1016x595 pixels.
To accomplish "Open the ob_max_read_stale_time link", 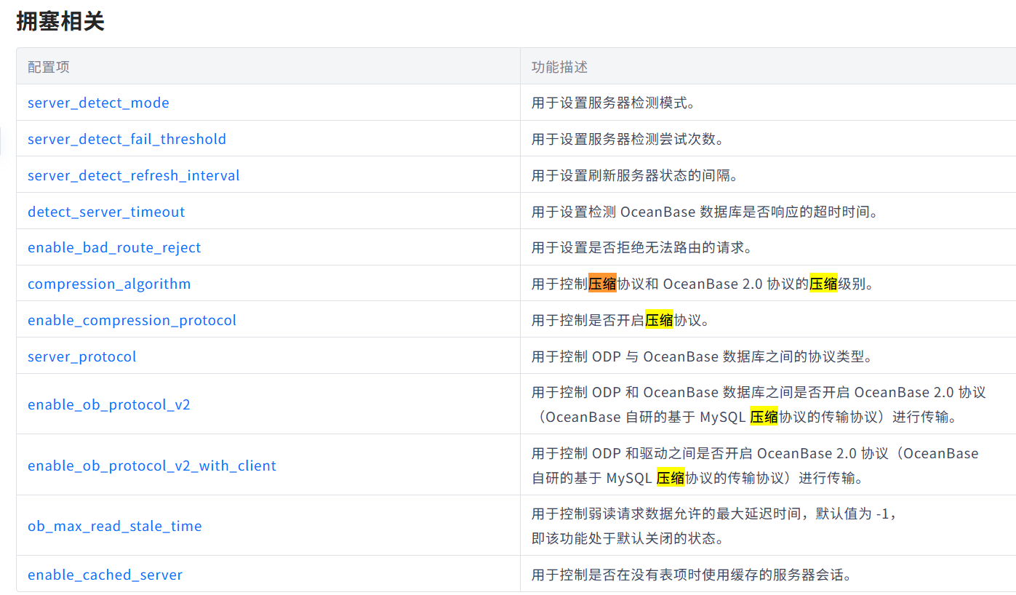I will coord(114,526).
